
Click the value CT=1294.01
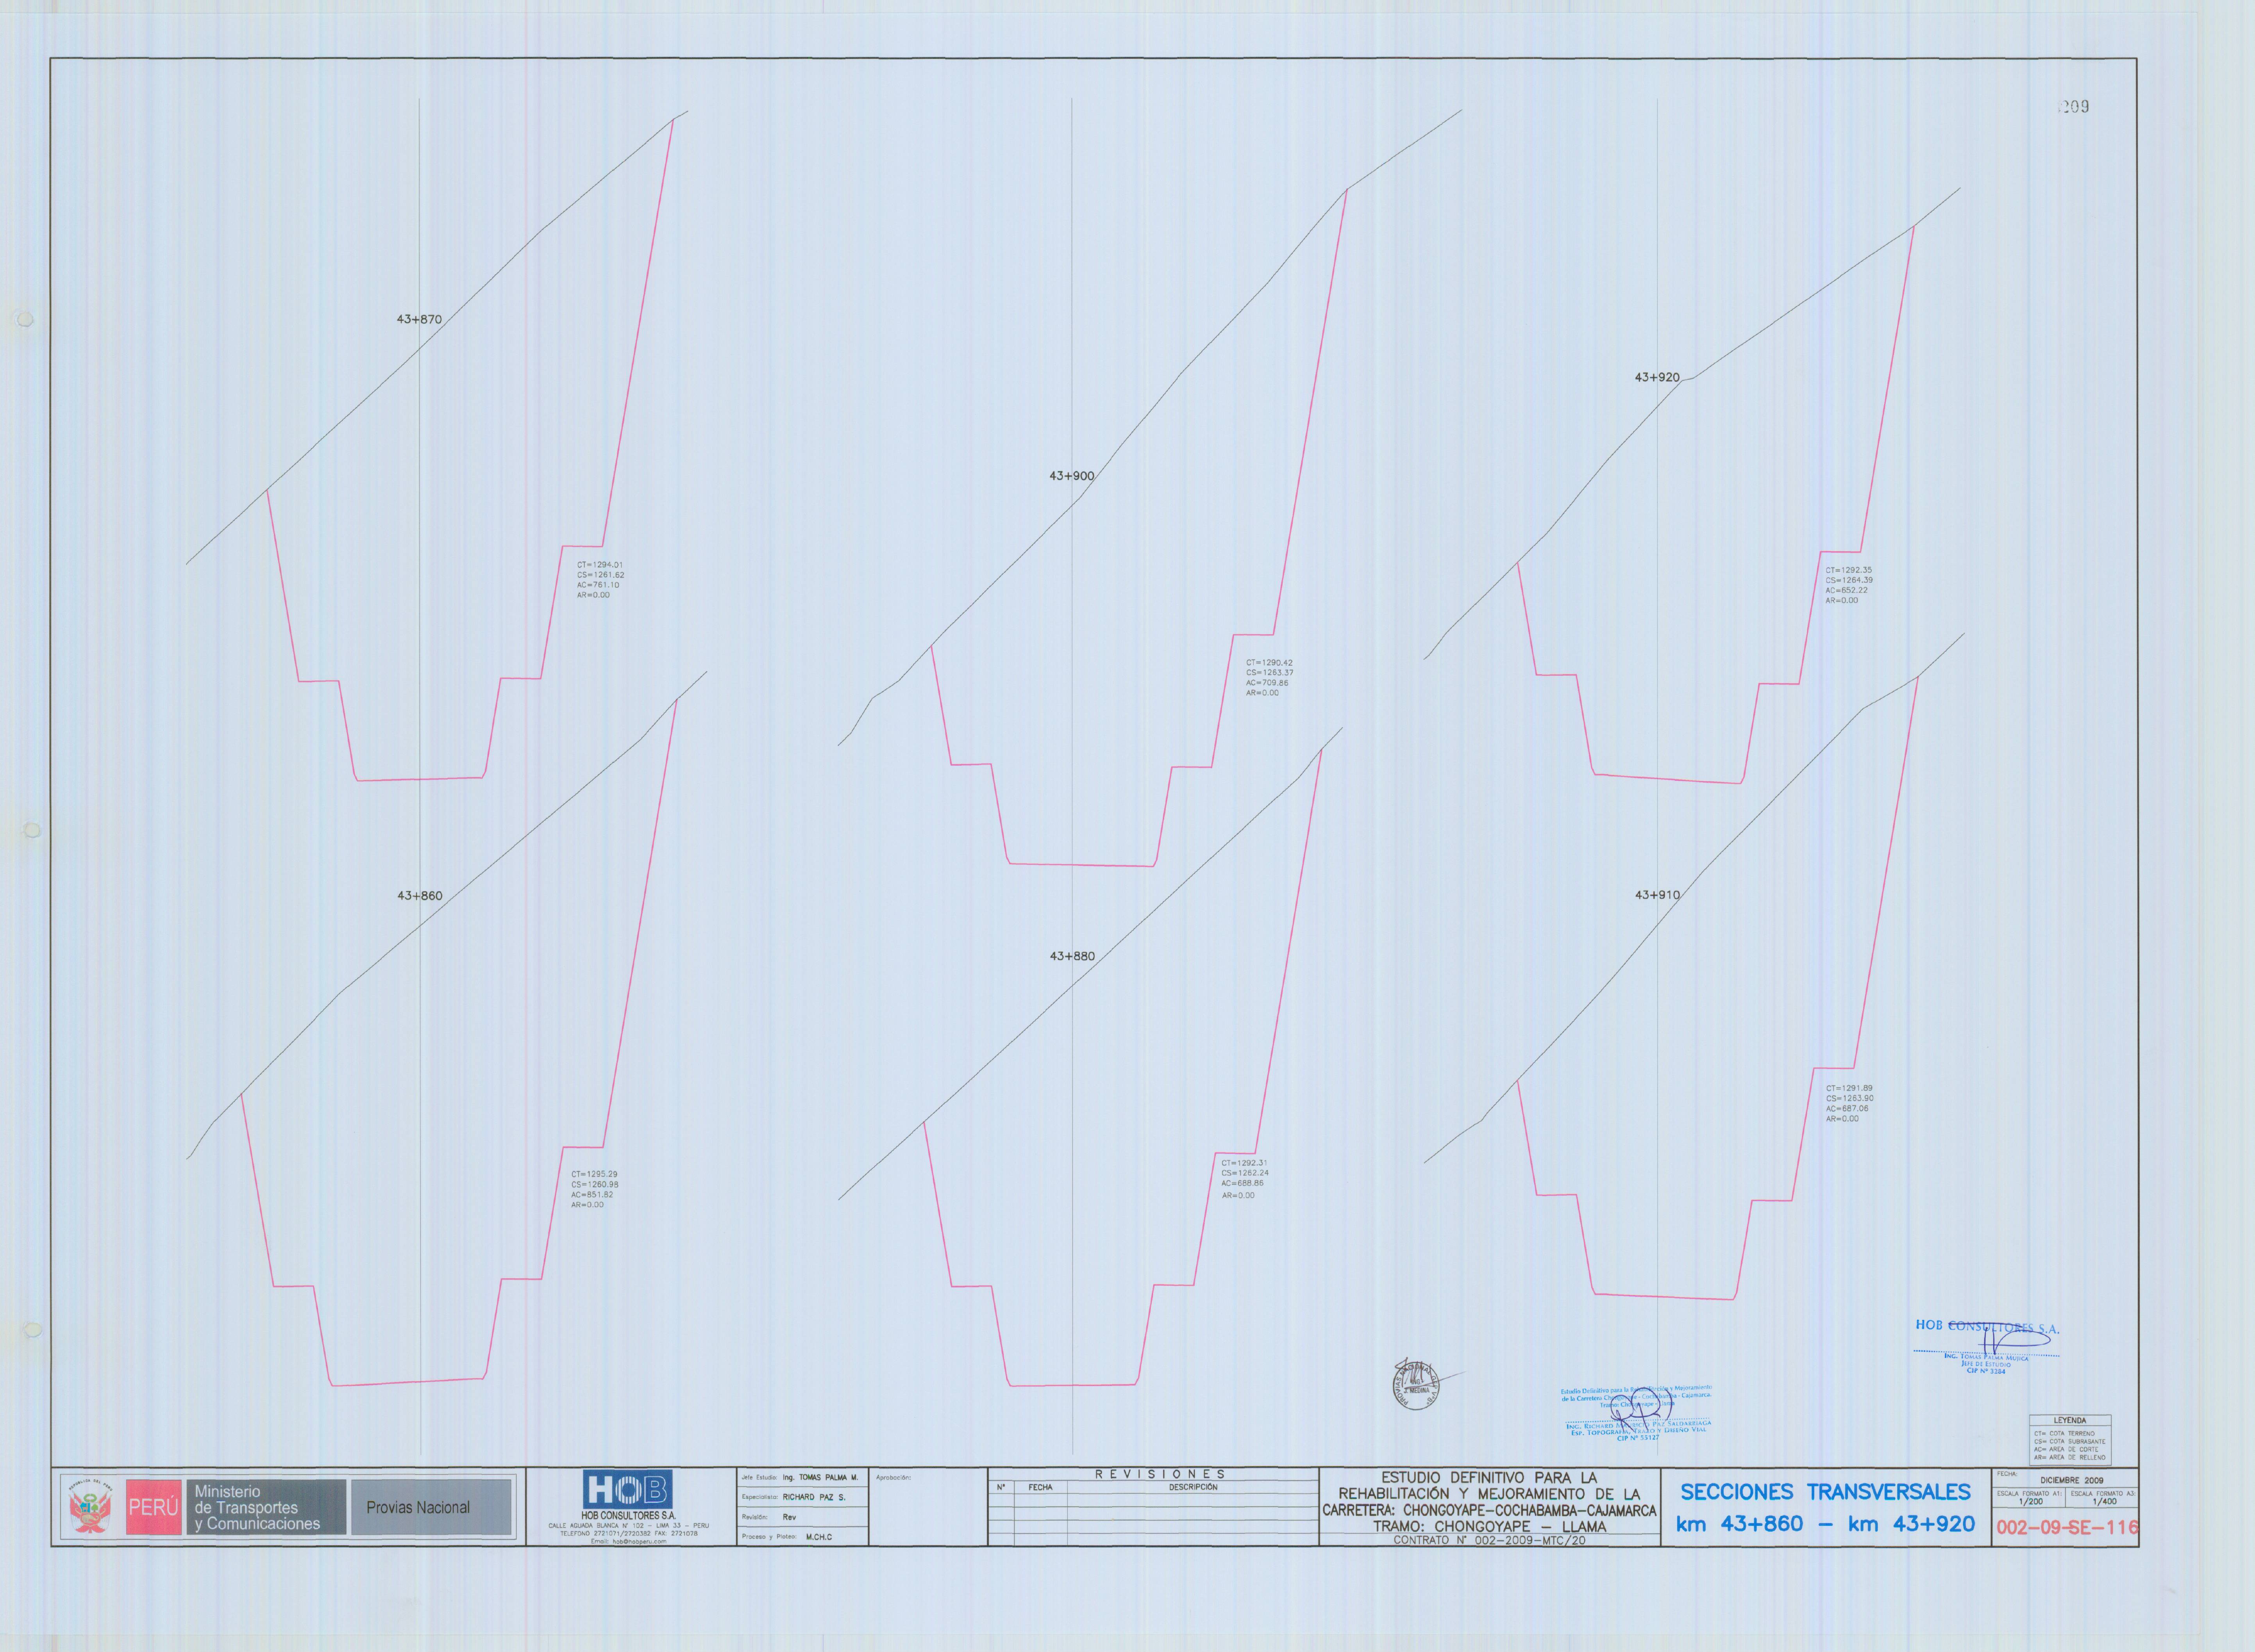pos(599,565)
